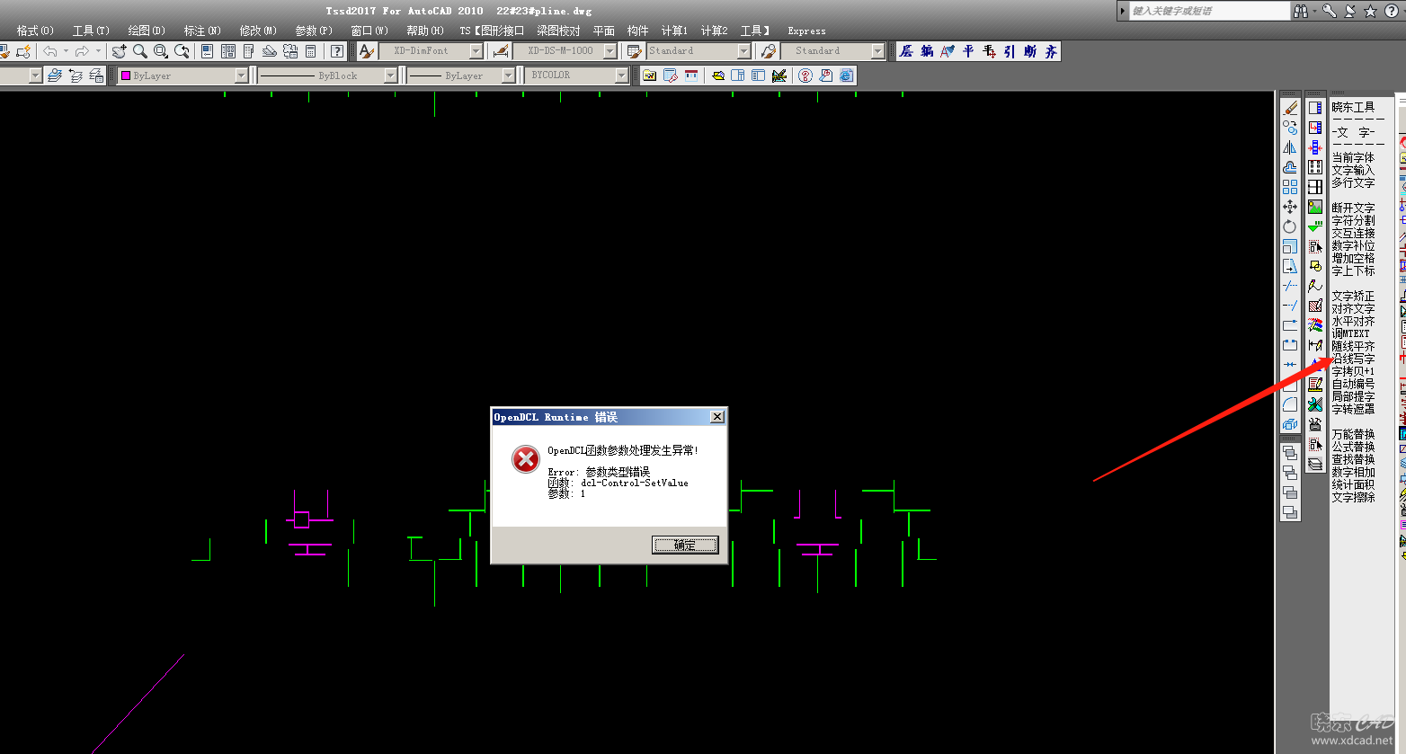Click 文字输入 in the 晓东工具 panel
Viewport: 1406px width, 754px height.
(1353, 170)
